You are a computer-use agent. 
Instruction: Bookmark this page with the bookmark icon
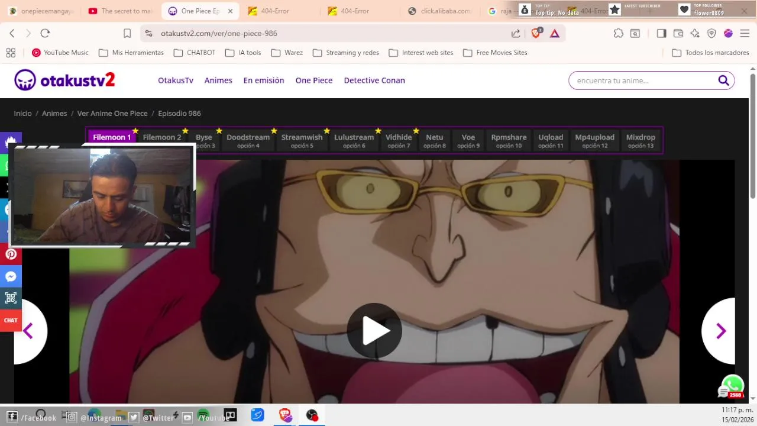127,34
